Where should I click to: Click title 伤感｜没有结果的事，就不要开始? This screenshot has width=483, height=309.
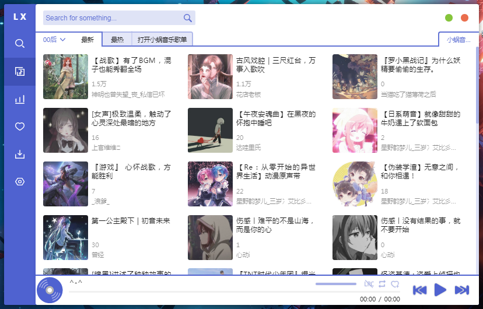pos(421,225)
